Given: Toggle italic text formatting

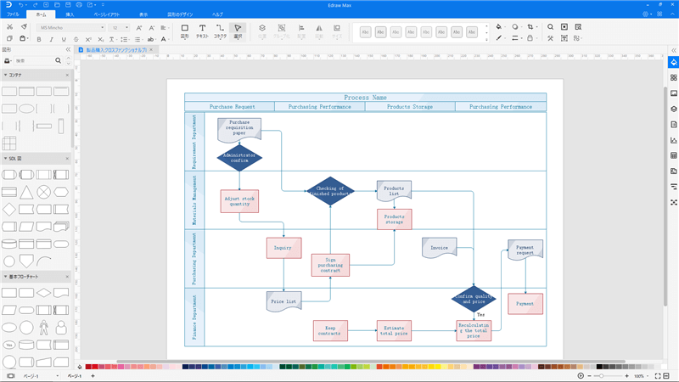Looking at the screenshot, I should point(51,39).
